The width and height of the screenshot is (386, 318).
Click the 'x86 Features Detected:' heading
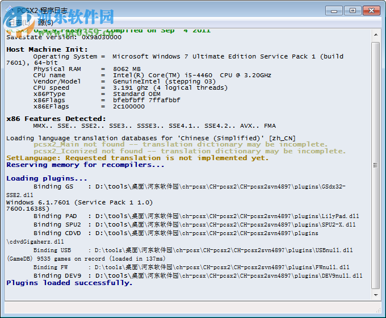coord(56,119)
